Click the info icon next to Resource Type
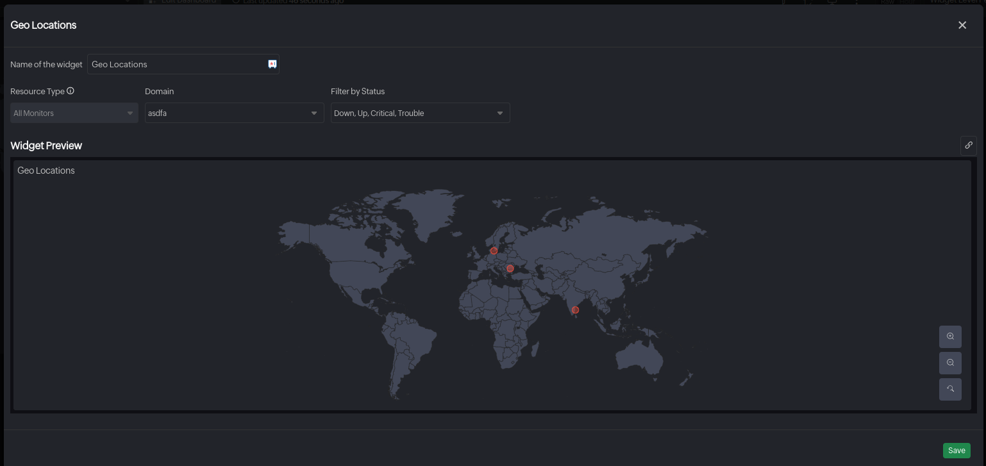 point(71,90)
